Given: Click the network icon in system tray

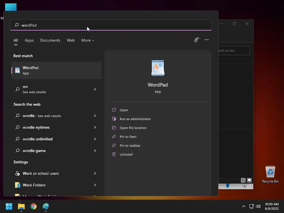Looking at the screenshot, I should tap(251, 206).
